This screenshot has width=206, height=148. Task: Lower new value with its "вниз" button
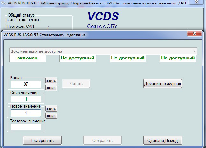point(51,116)
